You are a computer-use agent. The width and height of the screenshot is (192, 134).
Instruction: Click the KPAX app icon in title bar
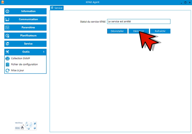pyautogui.click(x=3, y=2)
